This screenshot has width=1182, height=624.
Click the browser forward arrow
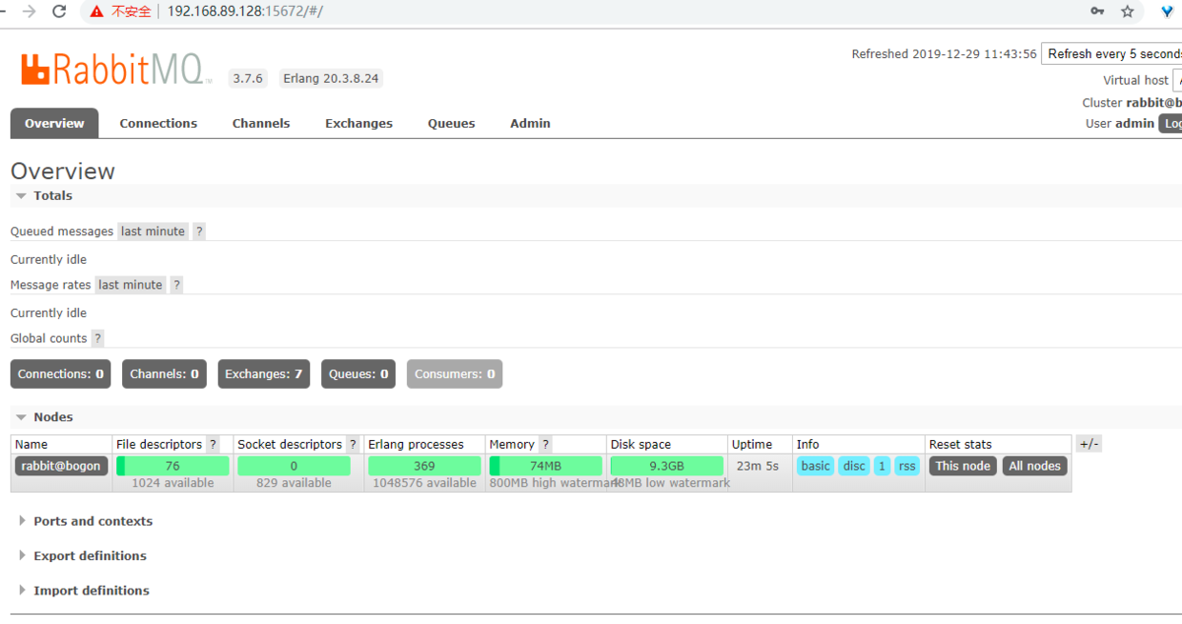30,11
